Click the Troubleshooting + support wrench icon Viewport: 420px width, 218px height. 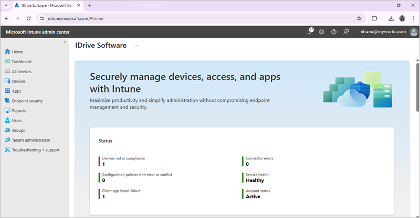pos(7,150)
